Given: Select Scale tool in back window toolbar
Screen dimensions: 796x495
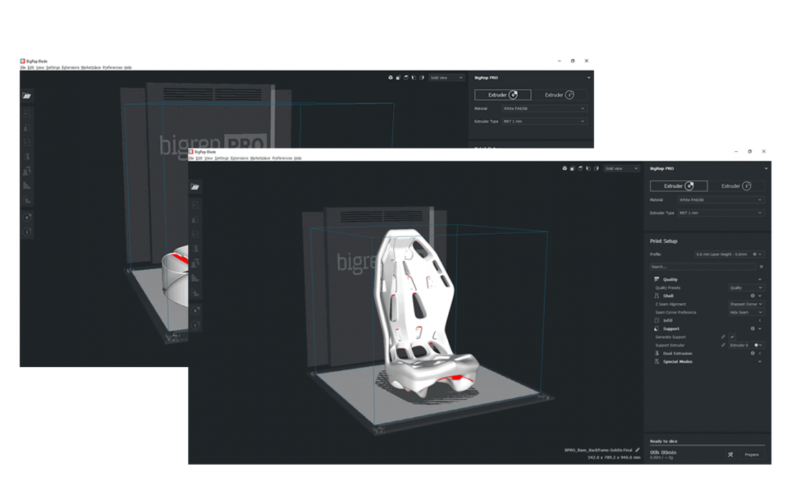Looking at the screenshot, I should point(27,128).
